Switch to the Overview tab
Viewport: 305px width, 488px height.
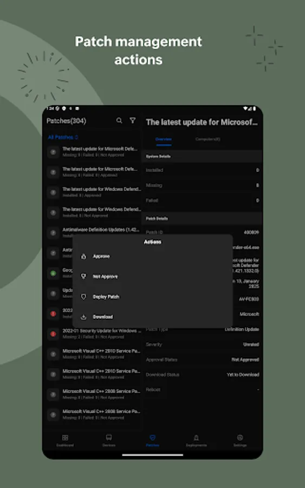(164, 139)
